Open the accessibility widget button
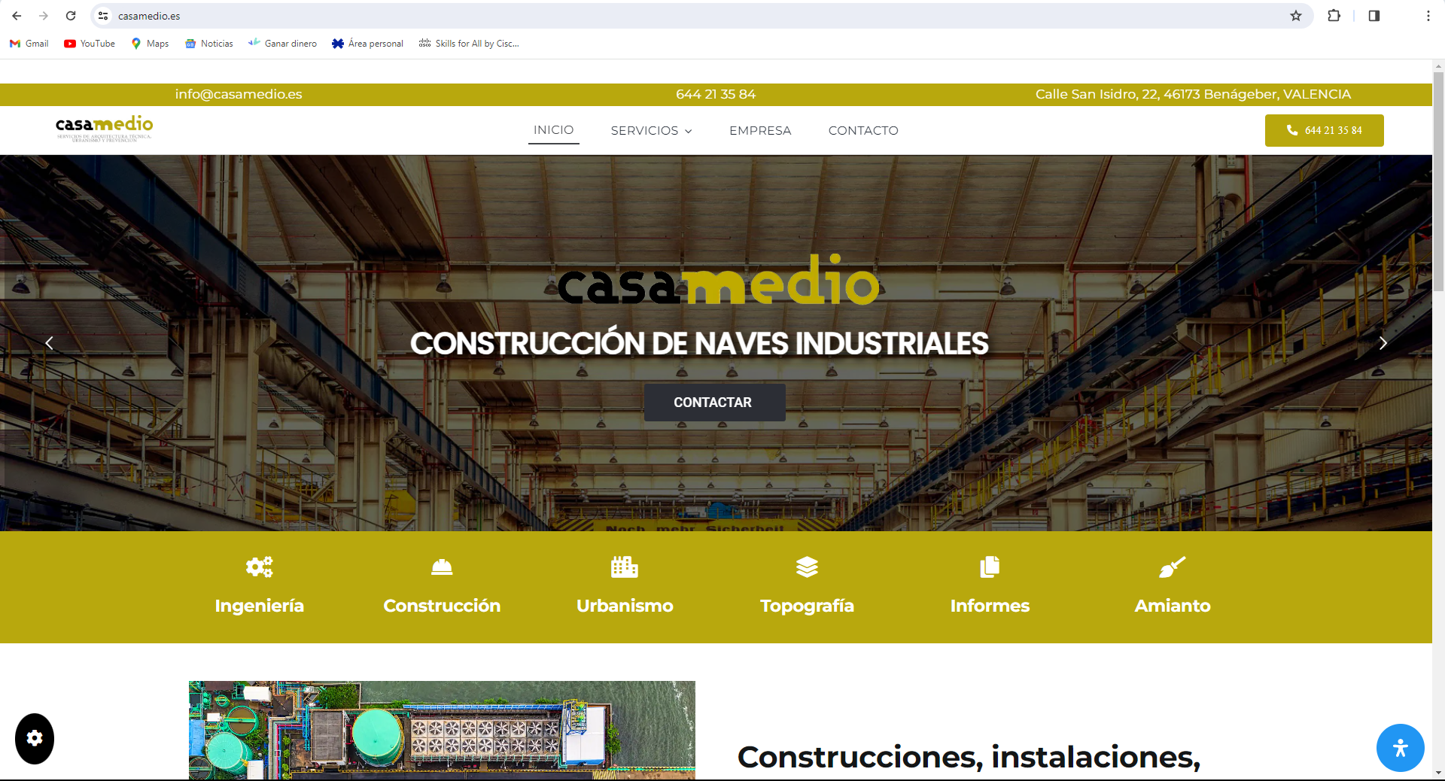Screen dimensions: 1445x781 [1400, 748]
